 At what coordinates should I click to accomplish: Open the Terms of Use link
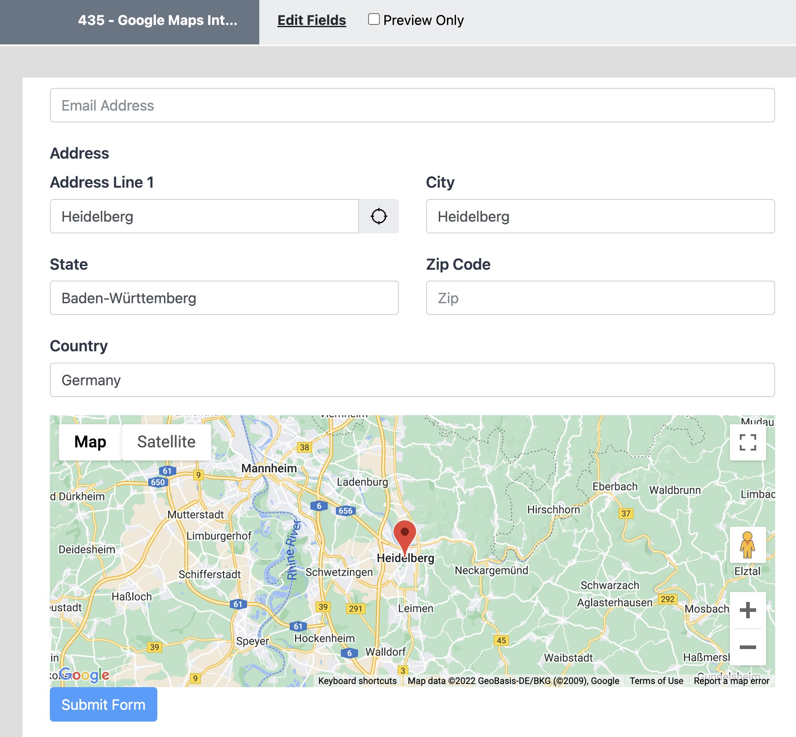[656, 680]
